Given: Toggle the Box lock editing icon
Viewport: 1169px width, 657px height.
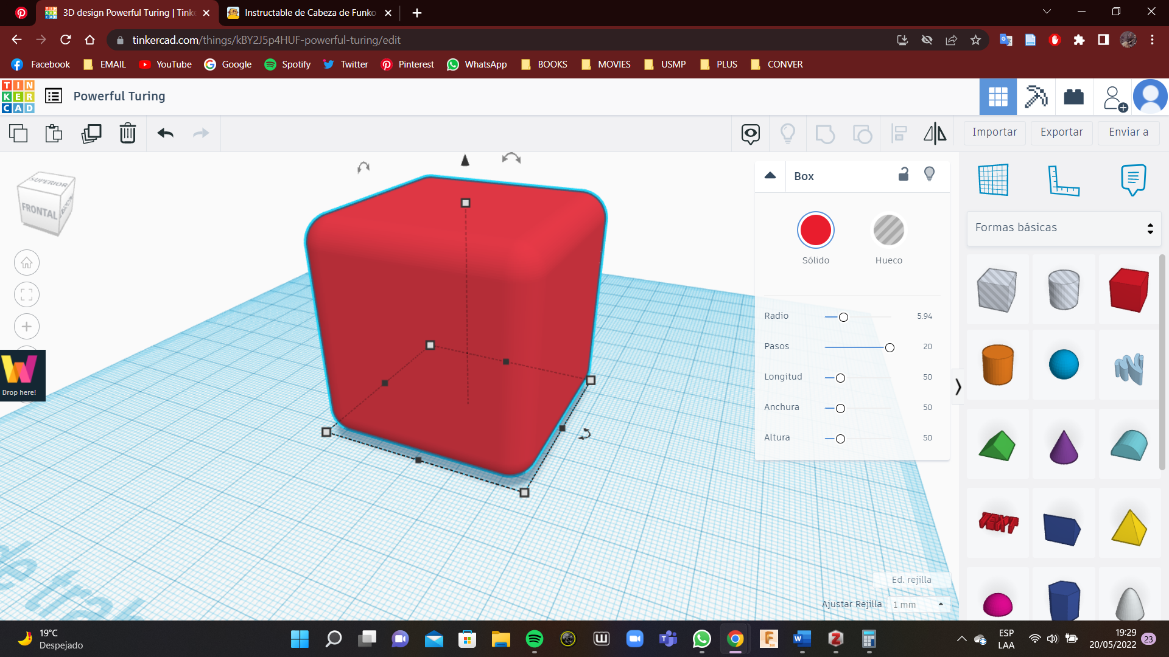Looking at the screenshot, I should [x=904, y=175].
